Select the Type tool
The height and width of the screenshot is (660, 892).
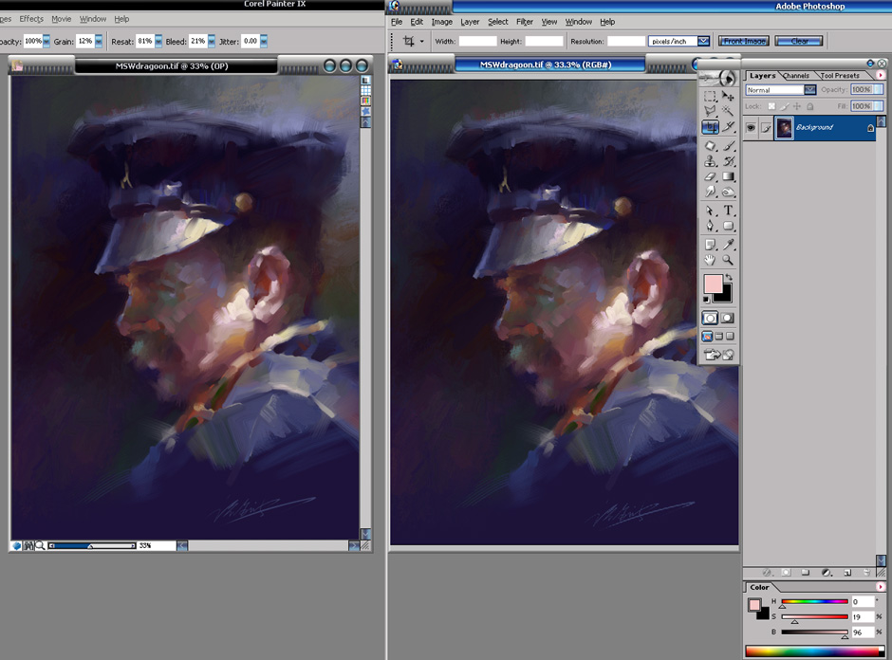(728, 211)
